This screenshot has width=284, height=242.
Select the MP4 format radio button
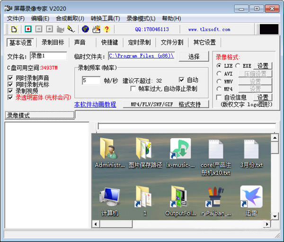(219, 89)
